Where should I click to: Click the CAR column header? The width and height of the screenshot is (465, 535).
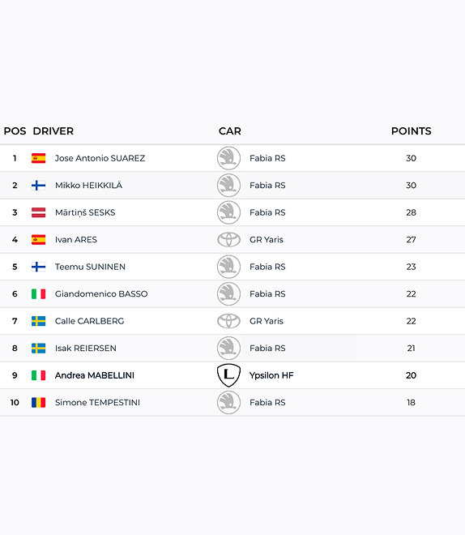click(230, 131)
